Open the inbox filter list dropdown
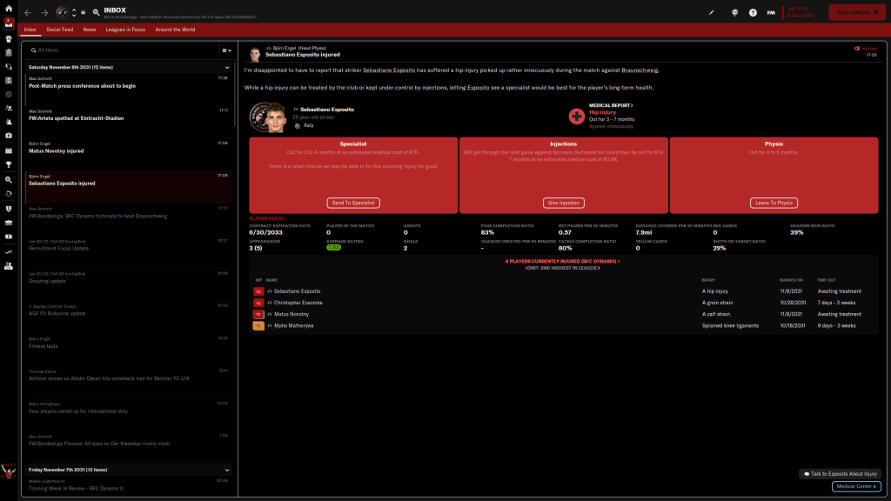Viewport: 891px width, 501px height. point(225,50)
